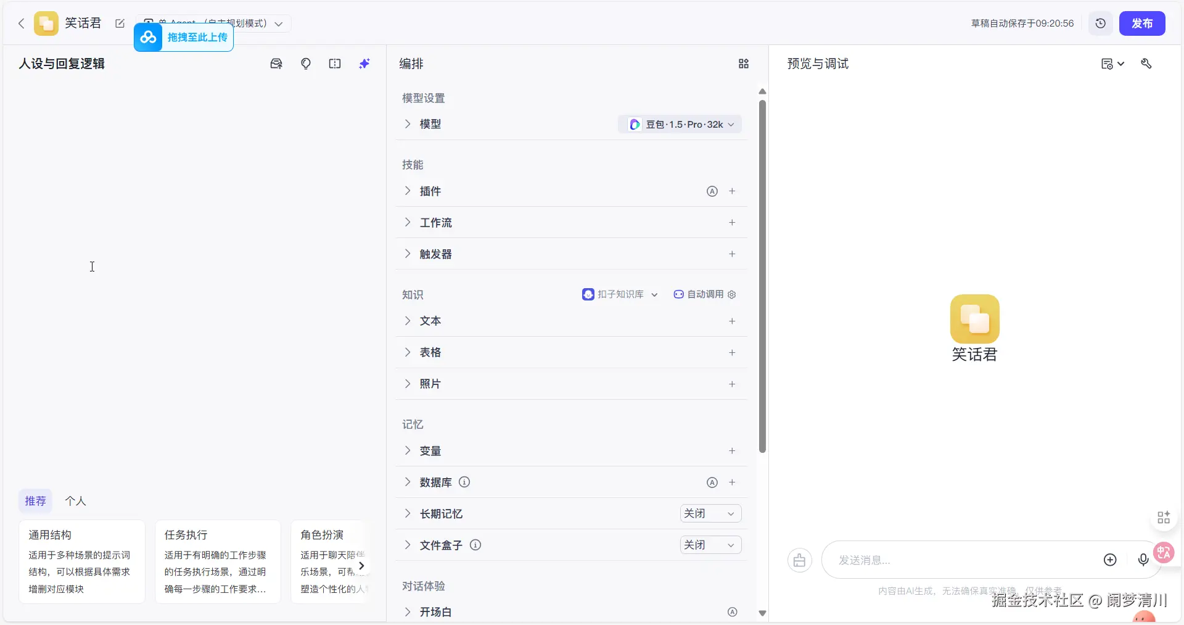1184x625 pixels.
Task: Add photo knowledge with the plus icon
Action: [732, 384]
